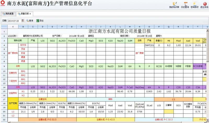
Task: Click the 导出 Excel export button
Action: [x=40, y=21]
